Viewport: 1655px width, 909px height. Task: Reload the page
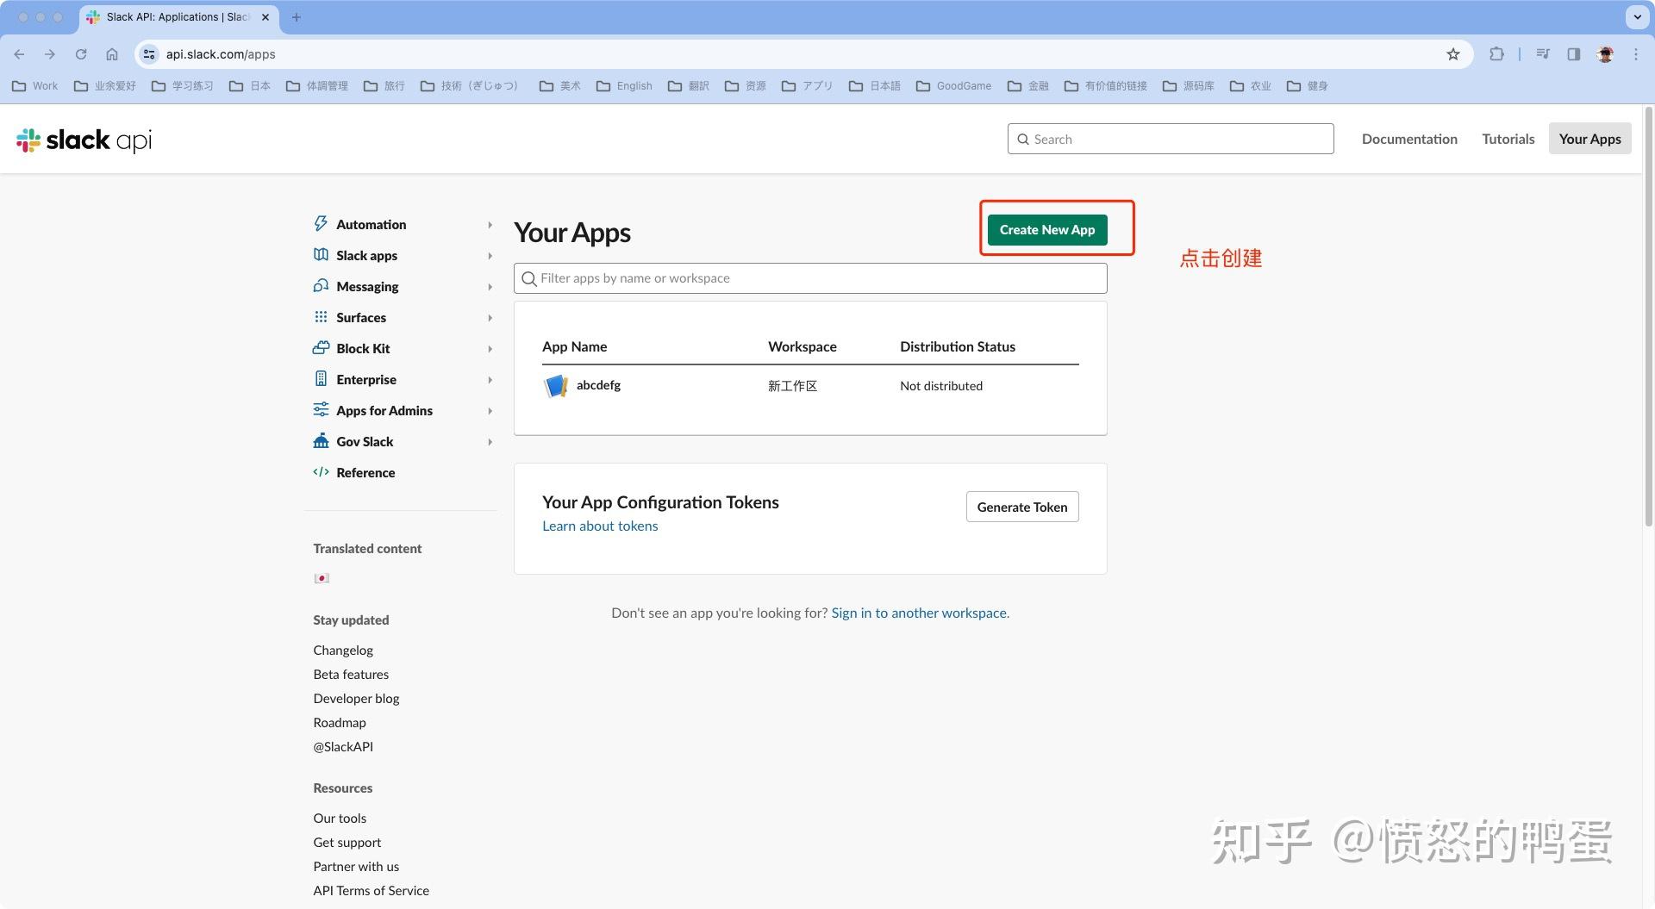[81, 54]
